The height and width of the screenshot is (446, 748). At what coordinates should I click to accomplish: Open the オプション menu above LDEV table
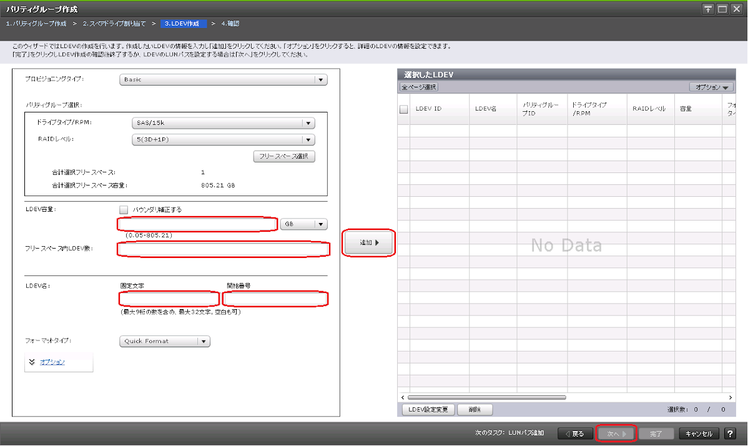711,87
